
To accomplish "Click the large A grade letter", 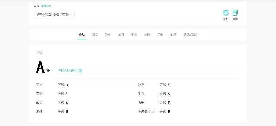I will (x=40, y=67).
